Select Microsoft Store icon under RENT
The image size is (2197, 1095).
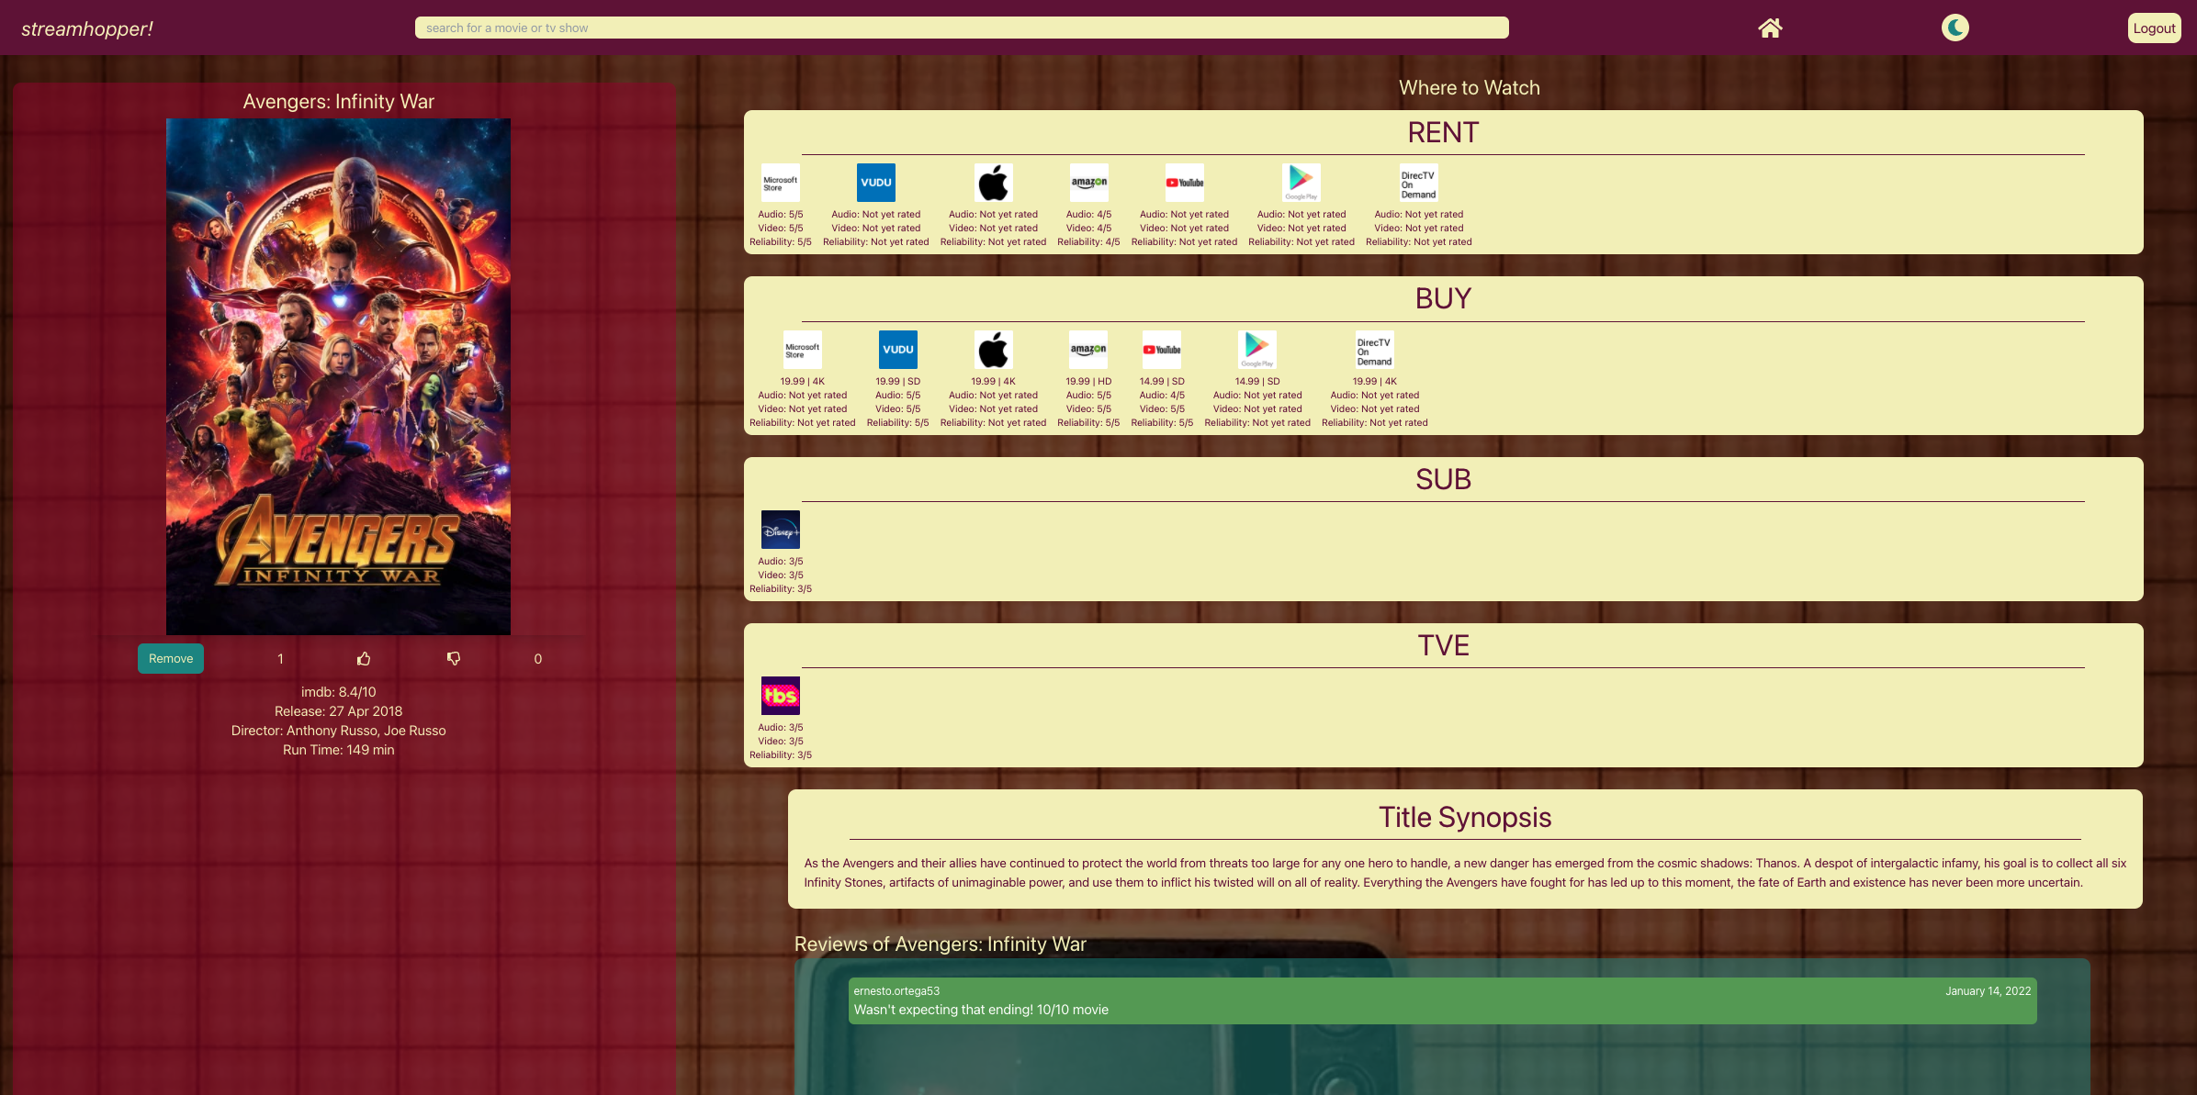click(781, 183)
